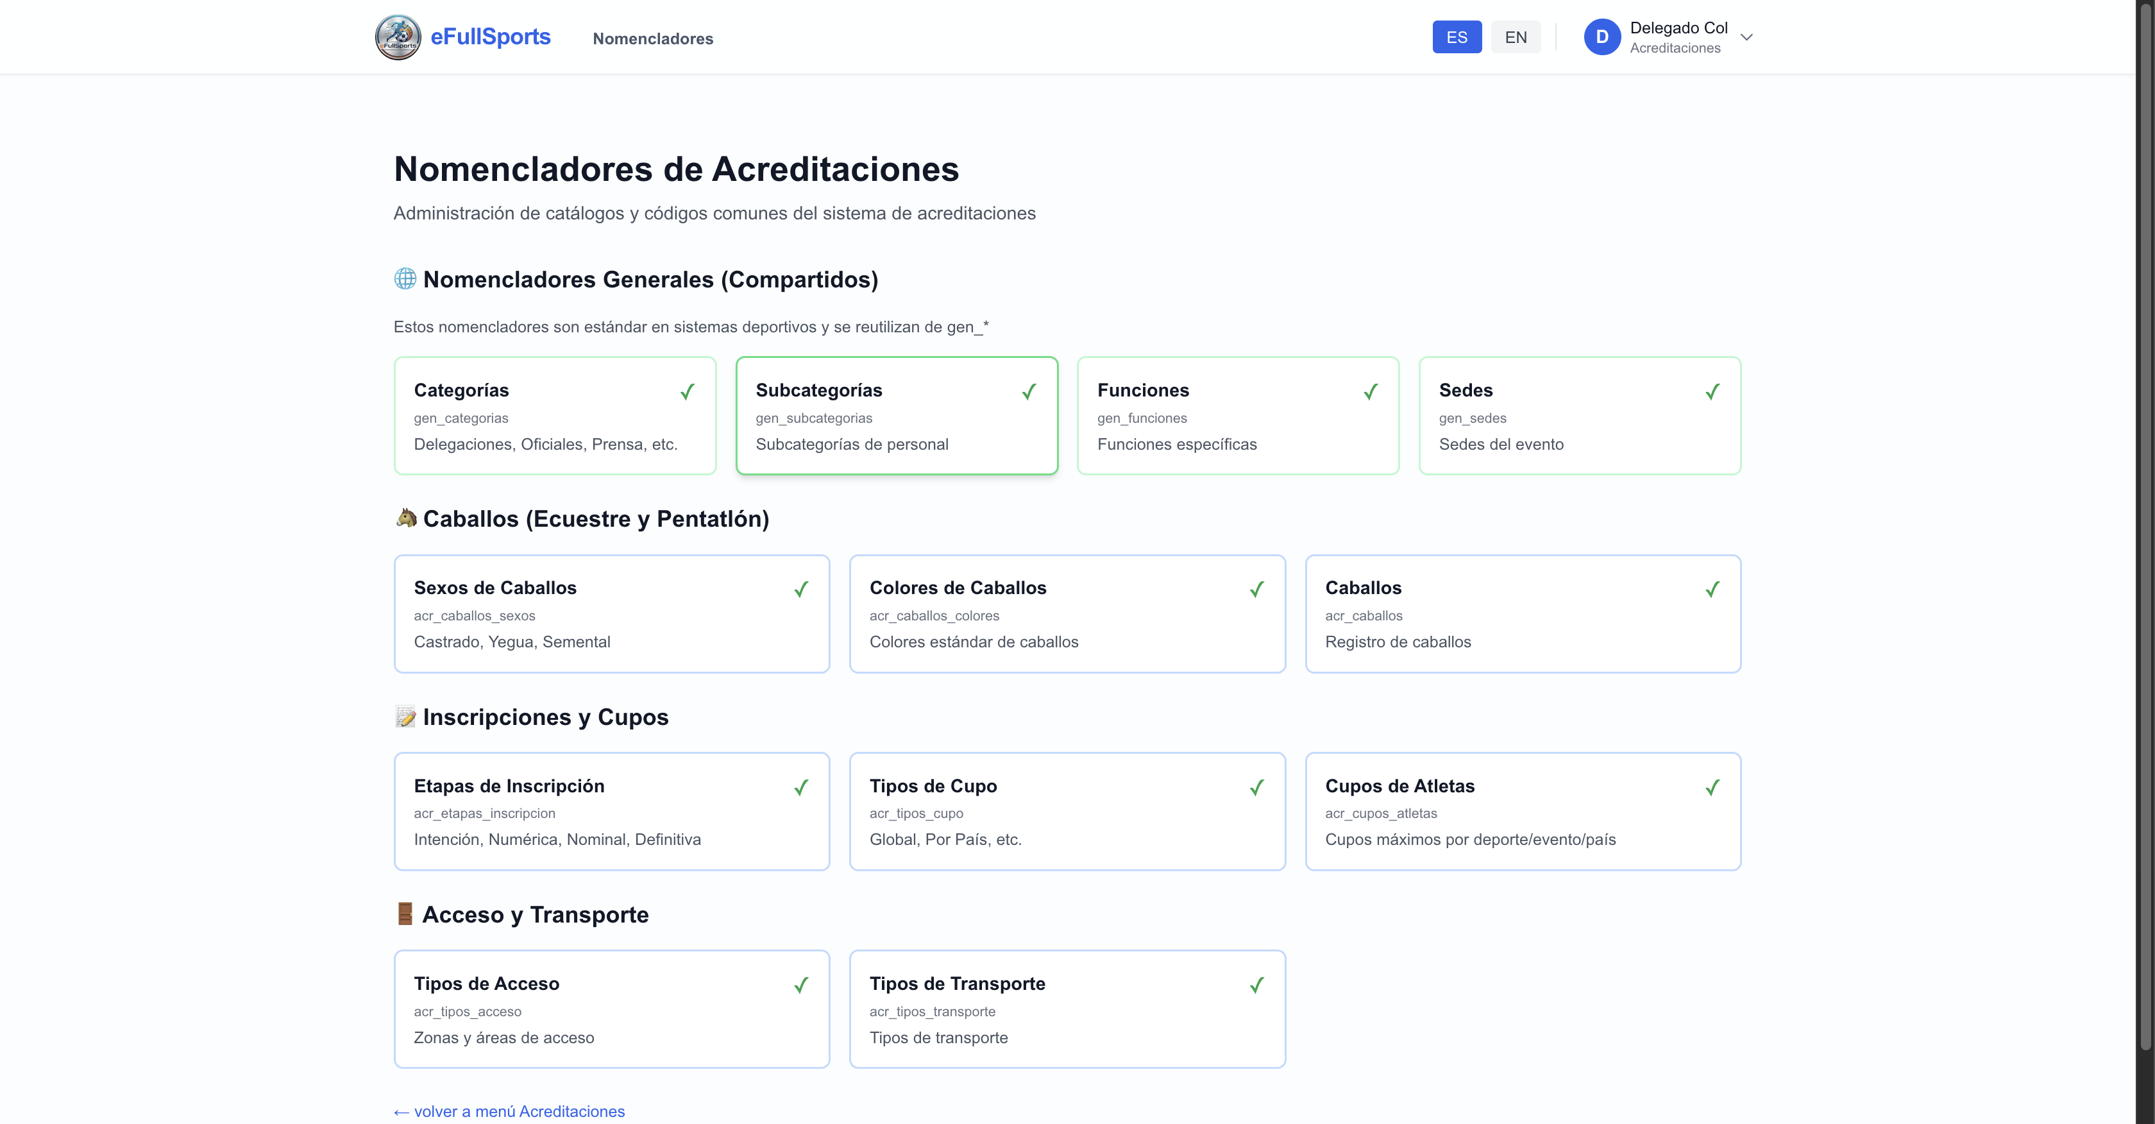Click the checkmark on Colores de Caballos card

pos(1256,589)
